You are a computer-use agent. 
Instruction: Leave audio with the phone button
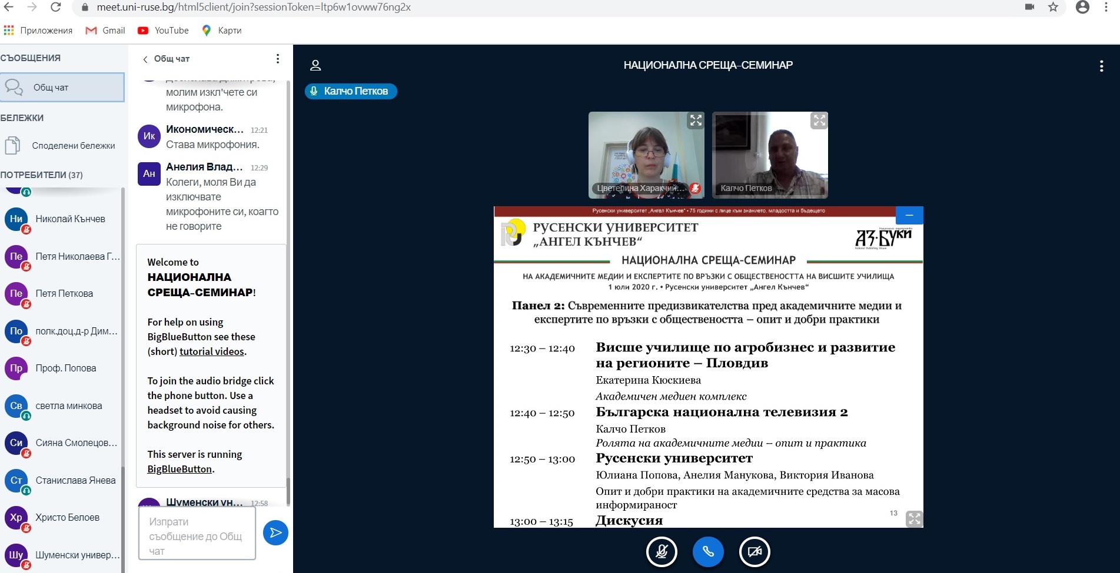[x=708, y=552]
